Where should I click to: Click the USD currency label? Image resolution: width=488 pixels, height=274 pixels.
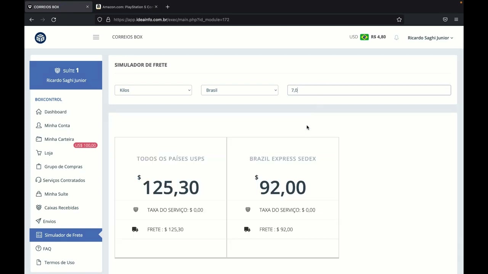pyautogui.click(x=354, y=37)
